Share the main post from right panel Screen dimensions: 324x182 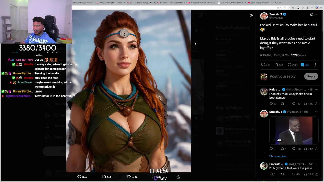point(316,65)
